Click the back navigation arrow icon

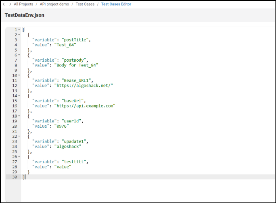4,4
